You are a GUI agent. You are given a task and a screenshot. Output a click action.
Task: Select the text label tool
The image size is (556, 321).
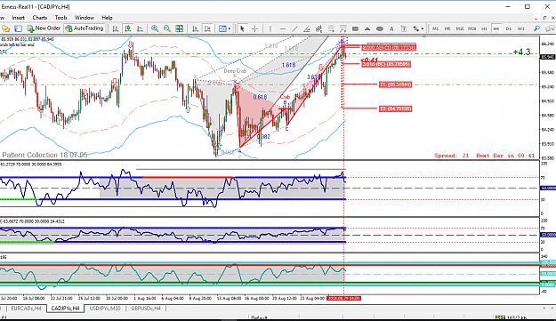coord(404,28)
